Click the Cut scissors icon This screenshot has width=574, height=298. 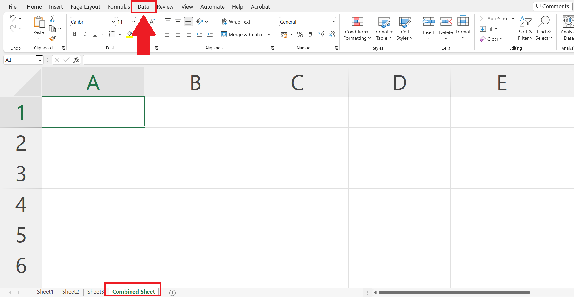click(53, 19)
